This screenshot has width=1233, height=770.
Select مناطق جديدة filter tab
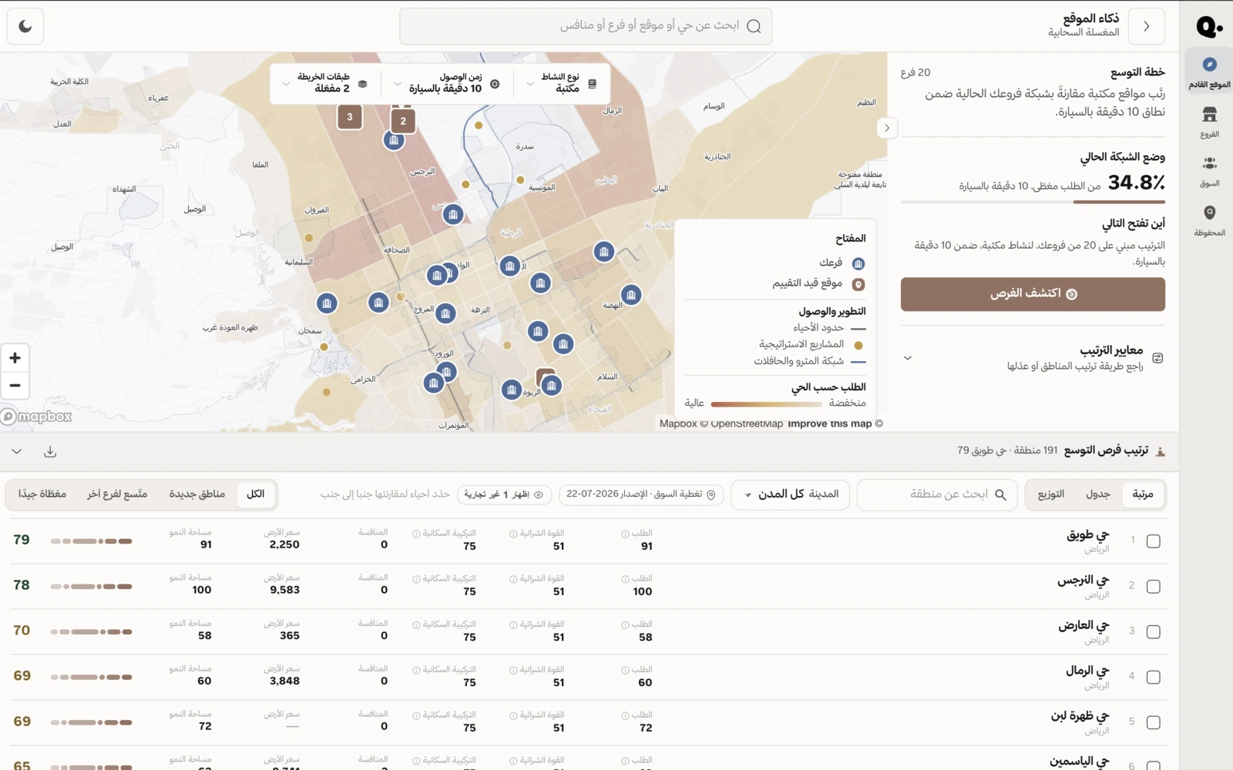click(x=197, y=494)
